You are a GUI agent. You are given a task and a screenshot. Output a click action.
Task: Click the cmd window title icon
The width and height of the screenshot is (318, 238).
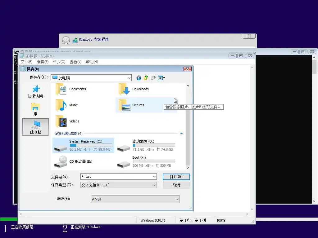coord(16,52)
